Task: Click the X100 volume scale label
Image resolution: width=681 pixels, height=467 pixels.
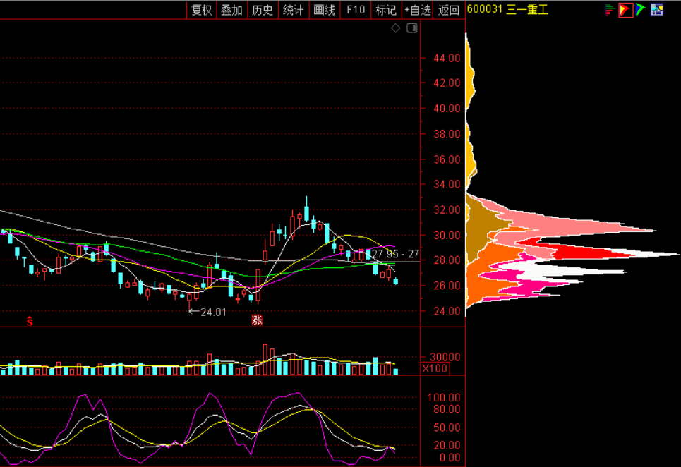Action: click(x=435, y=369)
